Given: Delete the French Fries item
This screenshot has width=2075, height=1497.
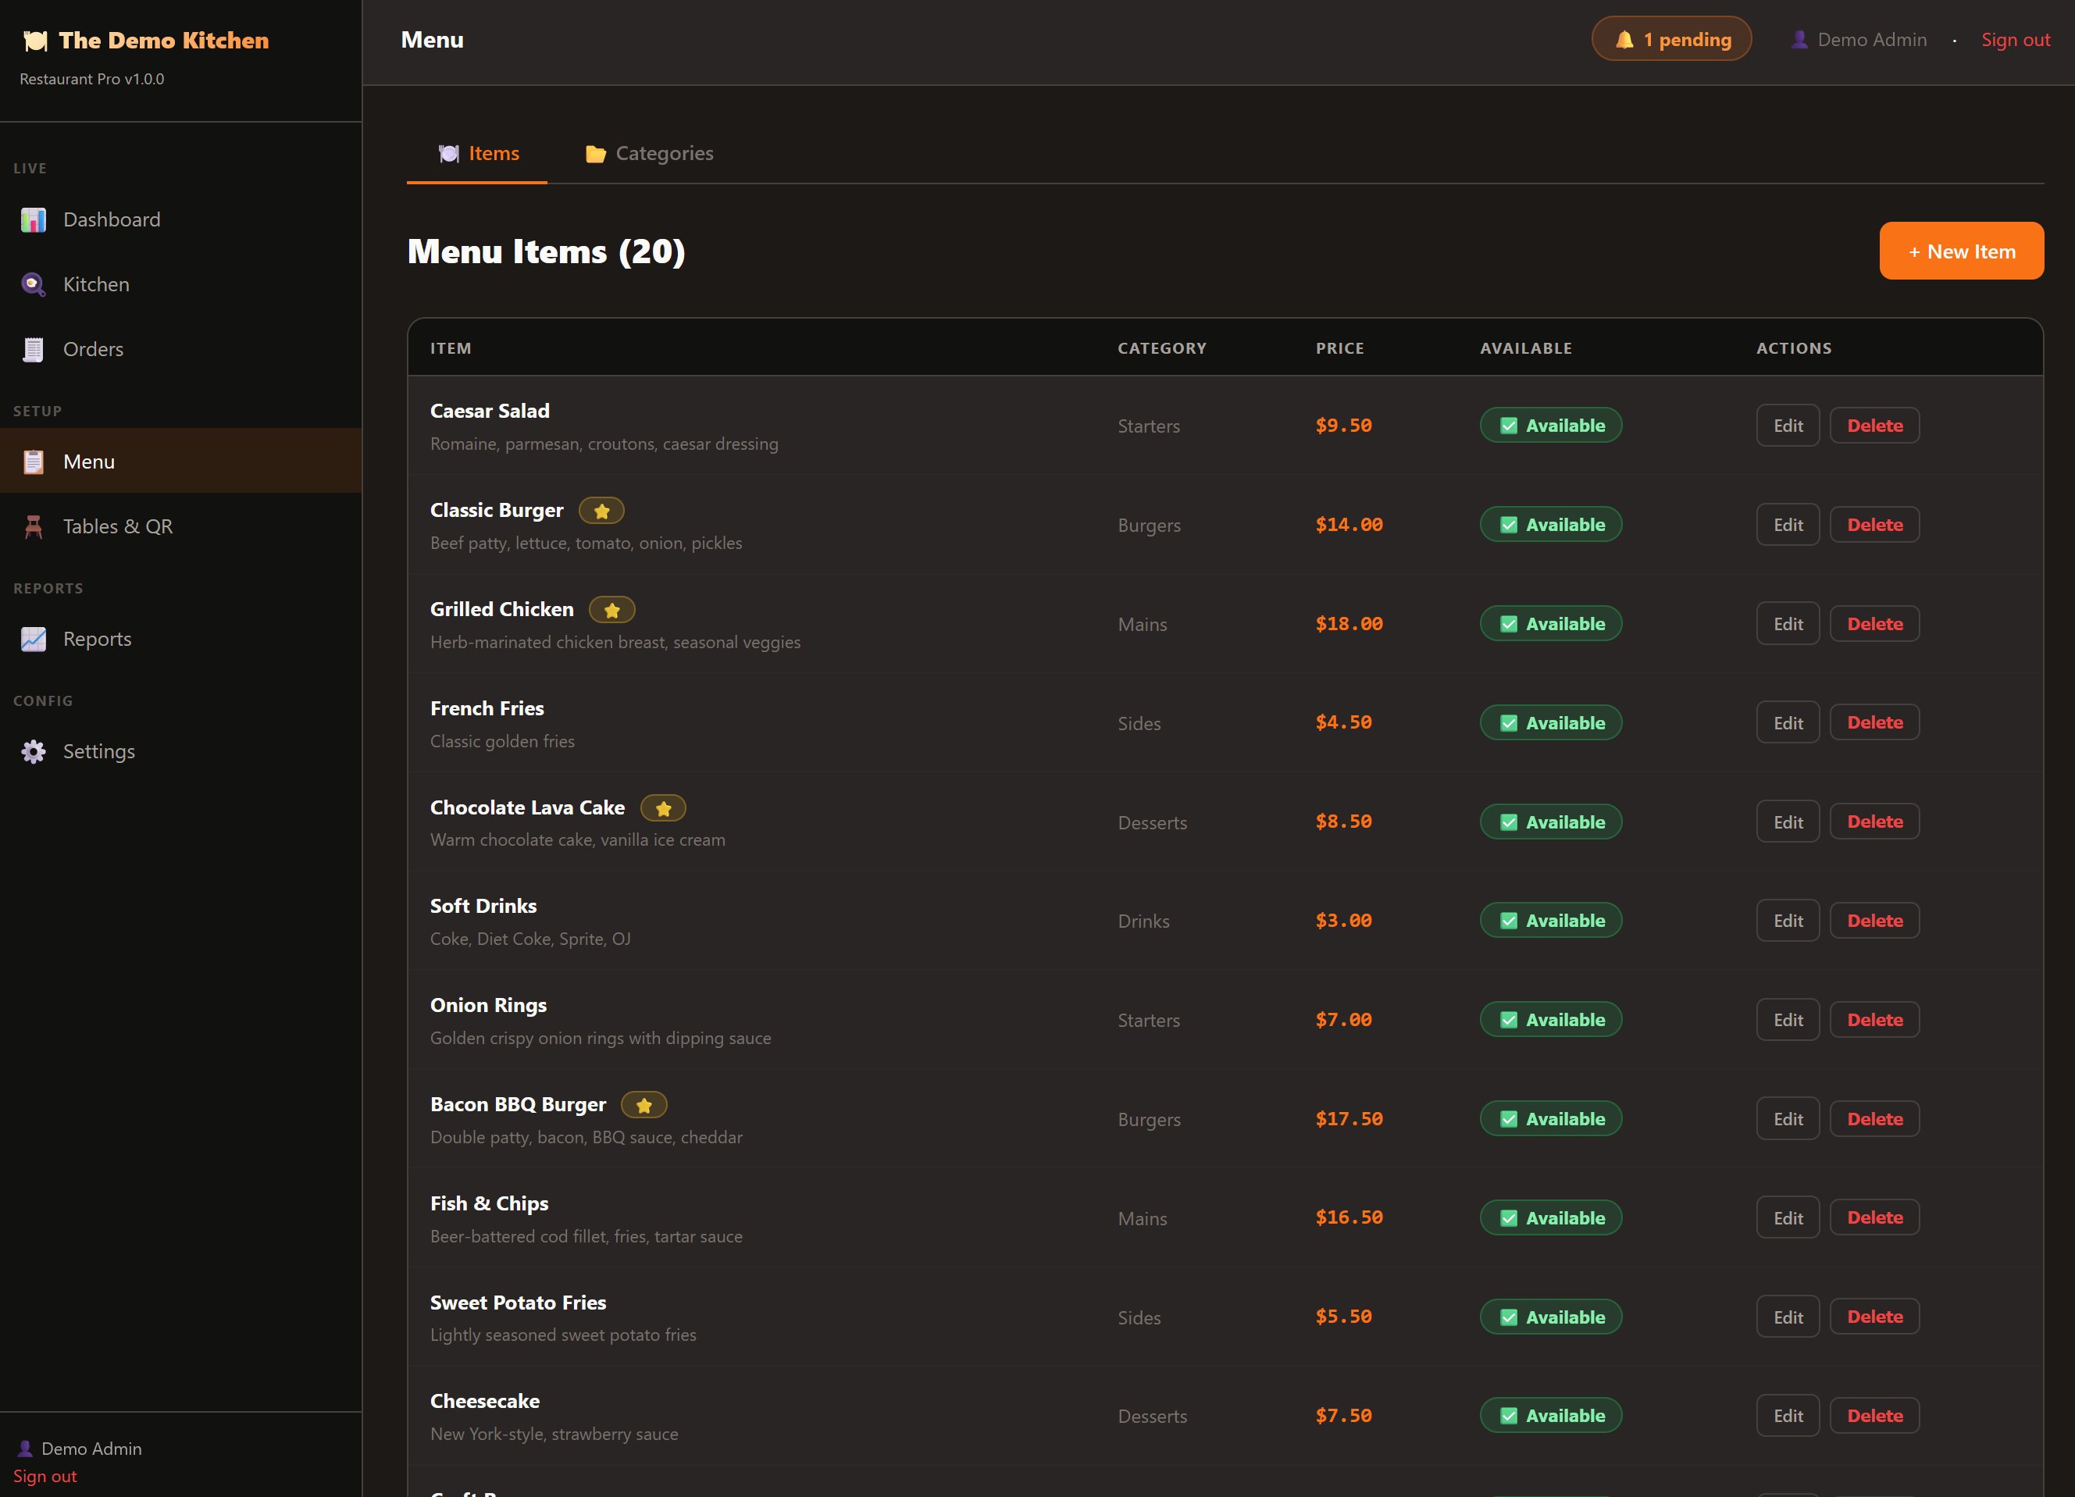Looking at the screenshot, I should pos(1874,723).
